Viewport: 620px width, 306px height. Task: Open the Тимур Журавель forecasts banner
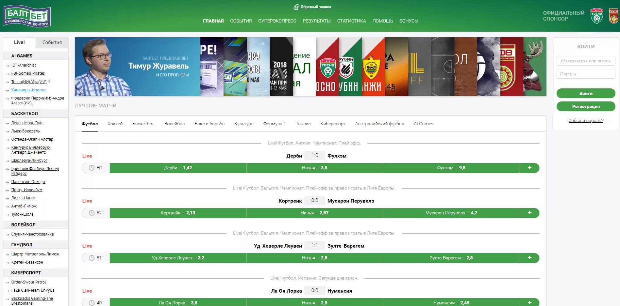click(137, 67)
